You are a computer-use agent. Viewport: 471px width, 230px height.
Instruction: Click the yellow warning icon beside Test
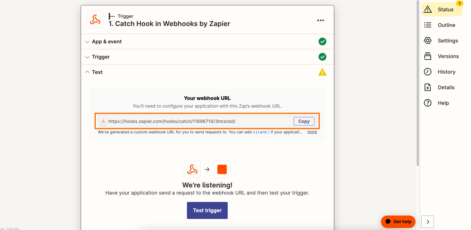tap(322, 72)
